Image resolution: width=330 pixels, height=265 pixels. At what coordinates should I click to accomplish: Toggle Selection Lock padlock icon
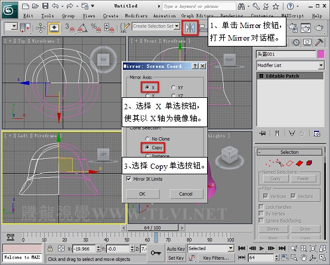click(x=50, y=248)
